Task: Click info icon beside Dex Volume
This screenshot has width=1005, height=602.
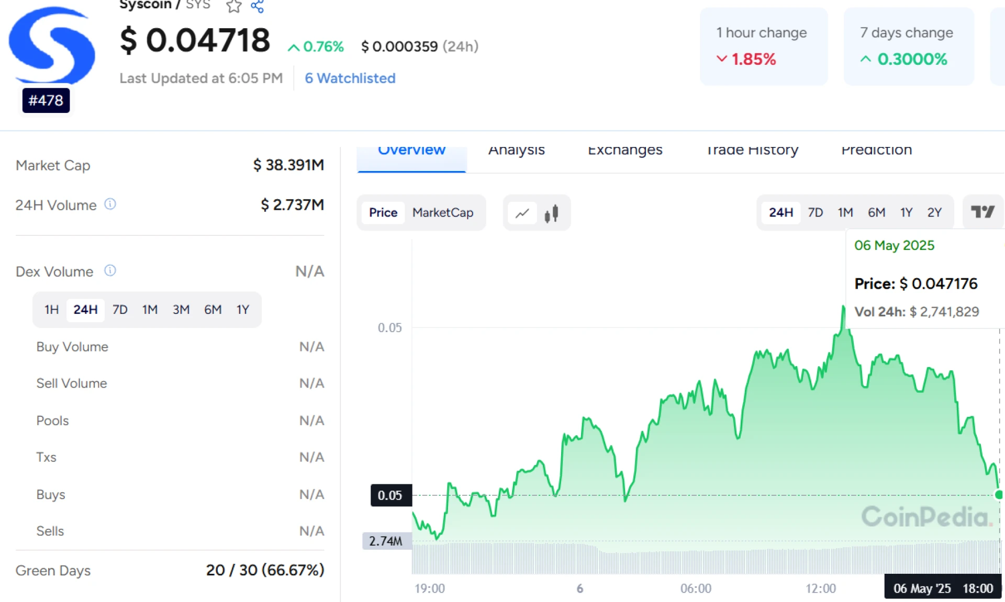Action: coord(110,270)
